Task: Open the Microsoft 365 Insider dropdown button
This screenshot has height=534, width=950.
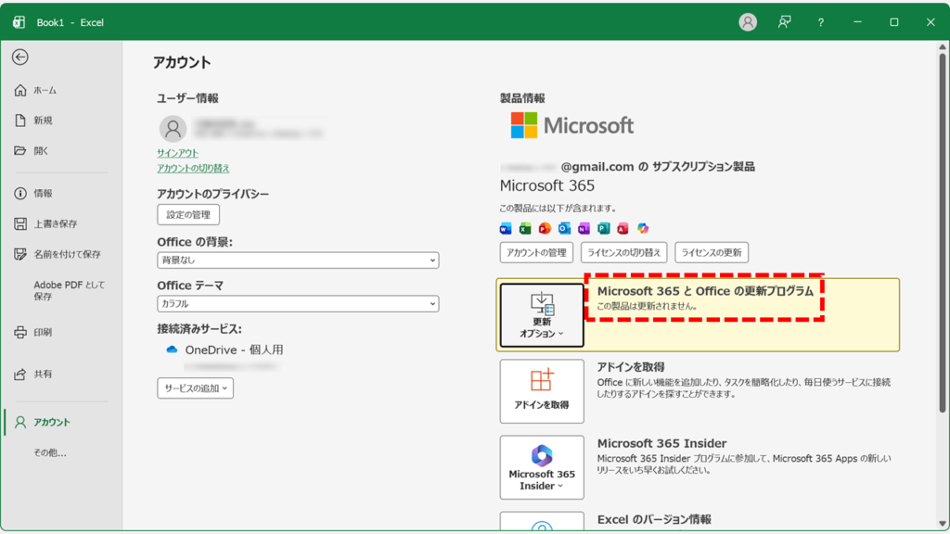Action: tap(542, 467)
